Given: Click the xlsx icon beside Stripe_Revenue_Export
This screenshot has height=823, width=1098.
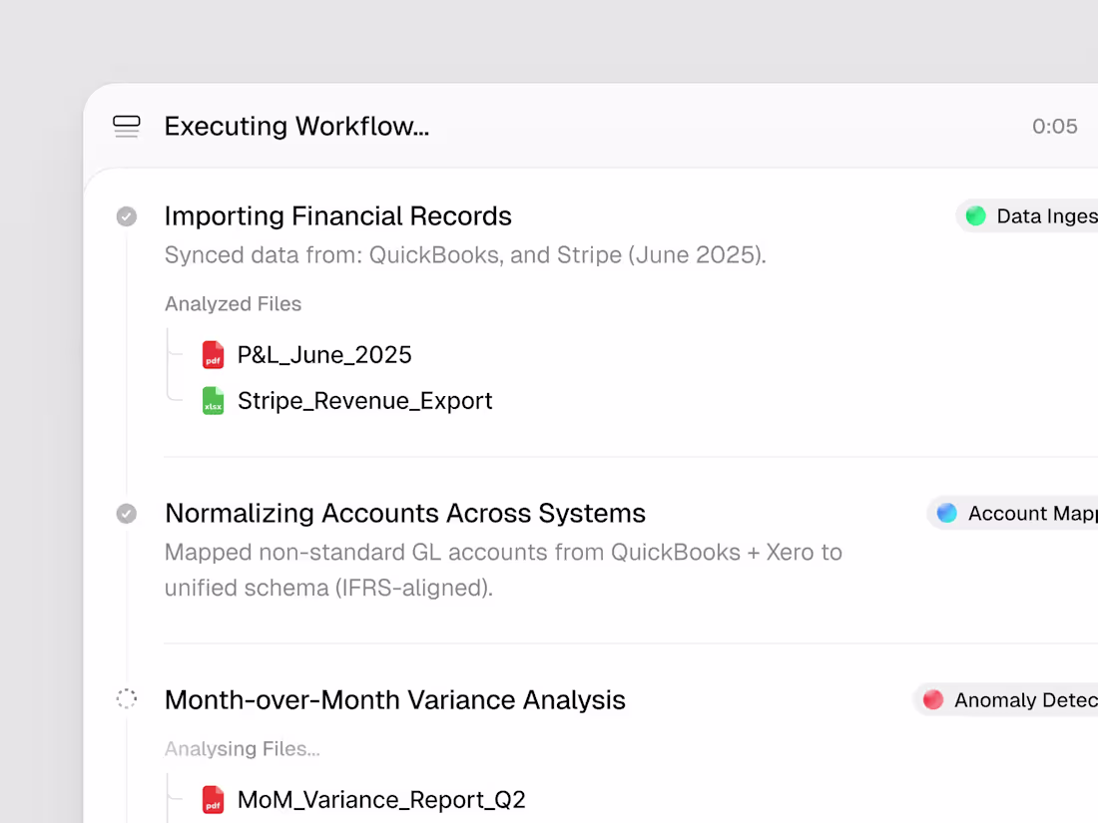Looking at the screenshot, I should 213,400.
